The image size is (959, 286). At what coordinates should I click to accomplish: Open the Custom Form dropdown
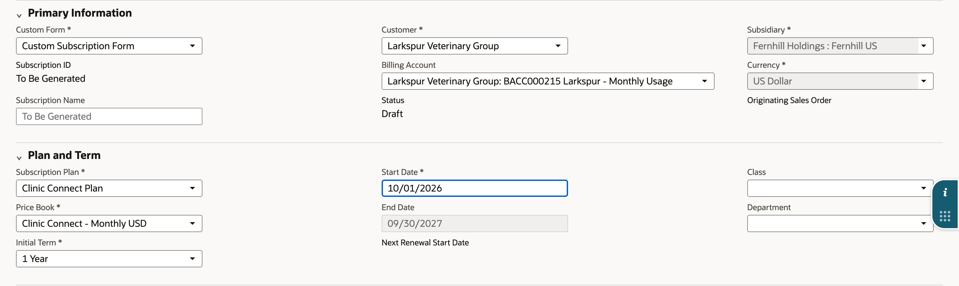(109, 46)
